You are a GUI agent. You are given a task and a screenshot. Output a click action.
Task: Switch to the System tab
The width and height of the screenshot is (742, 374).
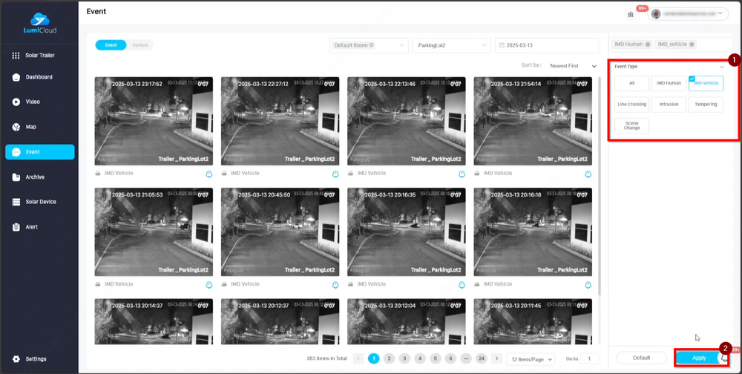(140, 45)
